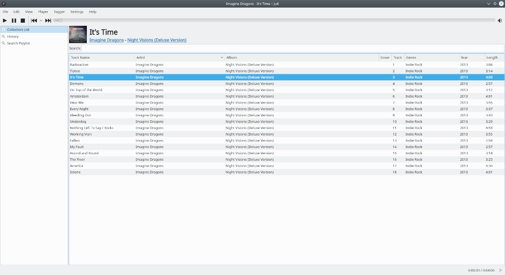The height and width of the screenshot is (275, 505).
Task: Open the History playlist in the sidebar
Action: (13, 36)
